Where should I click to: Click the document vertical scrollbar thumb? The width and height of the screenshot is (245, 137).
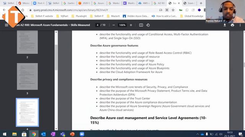244,65
